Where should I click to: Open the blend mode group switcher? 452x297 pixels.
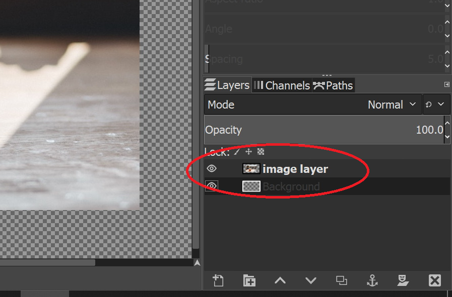[x=436, y=105]
